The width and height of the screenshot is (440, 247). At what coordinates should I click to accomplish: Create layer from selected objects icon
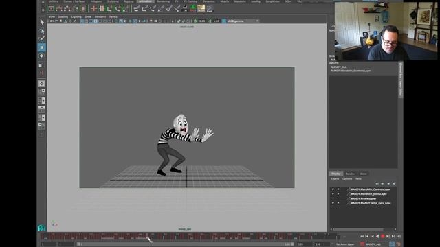pyautogui.click(x=394, y=183)
